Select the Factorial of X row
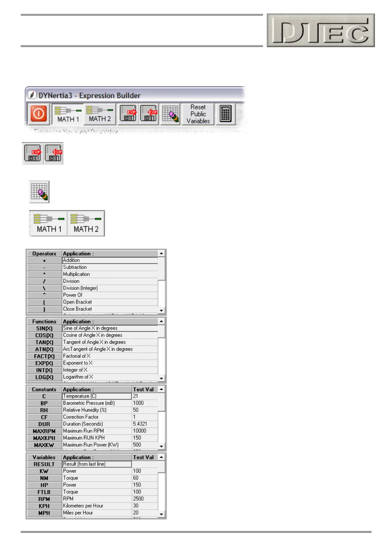392x555 pixels. [x=92, y=356]
